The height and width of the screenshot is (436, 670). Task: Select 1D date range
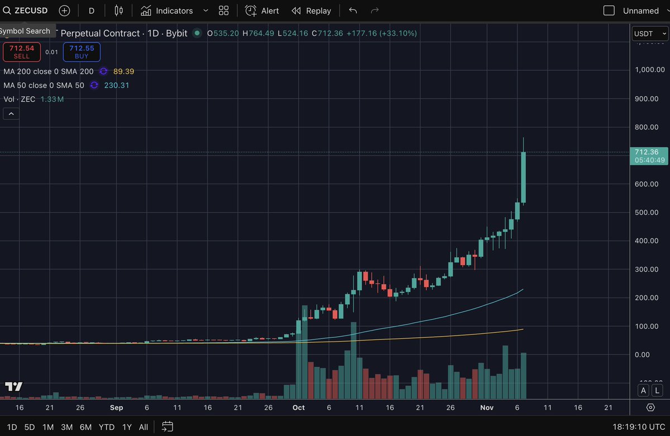pyautogui.click(x=12, y=427)
